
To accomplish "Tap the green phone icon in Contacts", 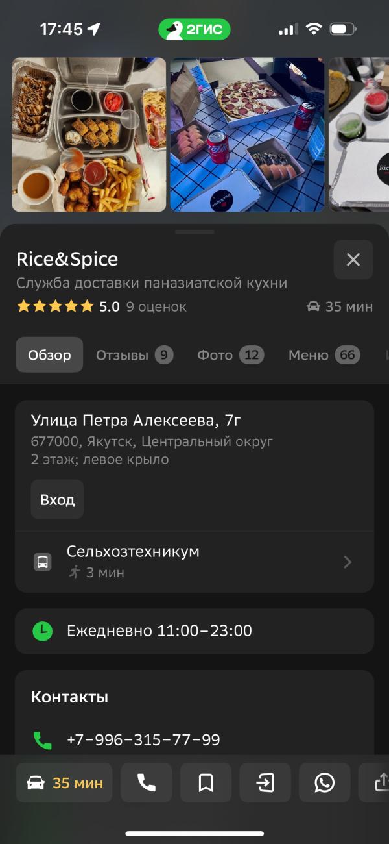I will (43, 740).
